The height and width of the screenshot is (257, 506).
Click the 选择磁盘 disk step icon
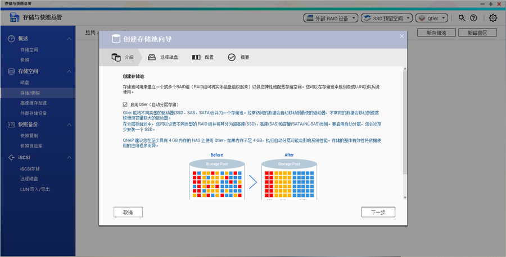click(152, 57)
